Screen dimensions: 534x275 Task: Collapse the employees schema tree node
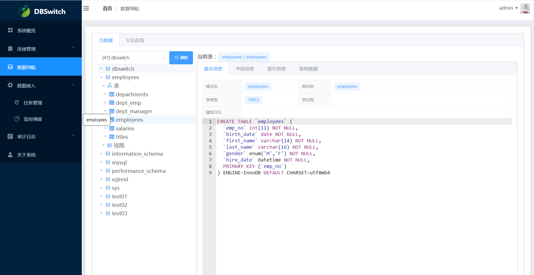click(101, 77)
